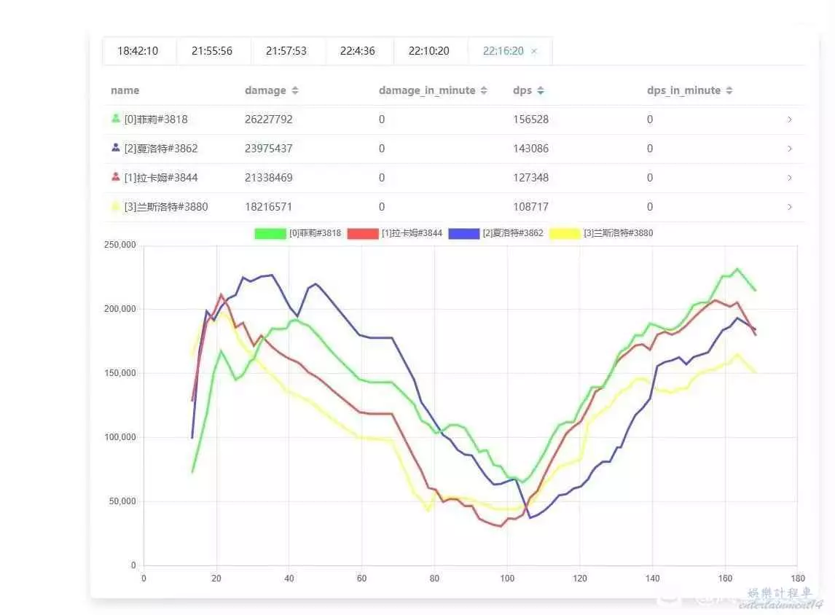This screenshot has height=615, width=835.
Task: Click the name column header
Action: coord(125,91)
